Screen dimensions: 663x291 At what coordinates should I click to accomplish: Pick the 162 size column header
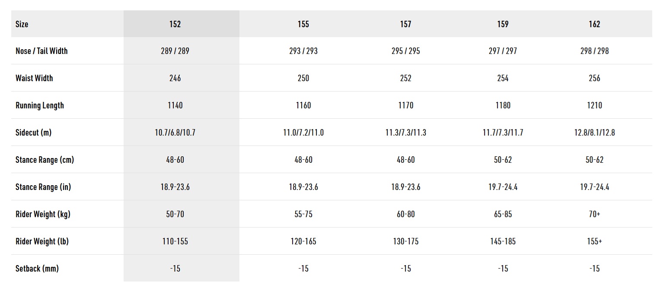(594, 24)
